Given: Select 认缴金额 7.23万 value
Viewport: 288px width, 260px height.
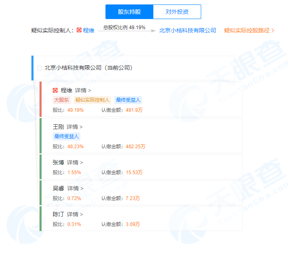Looking at the screenshot, I should point(133,198).
